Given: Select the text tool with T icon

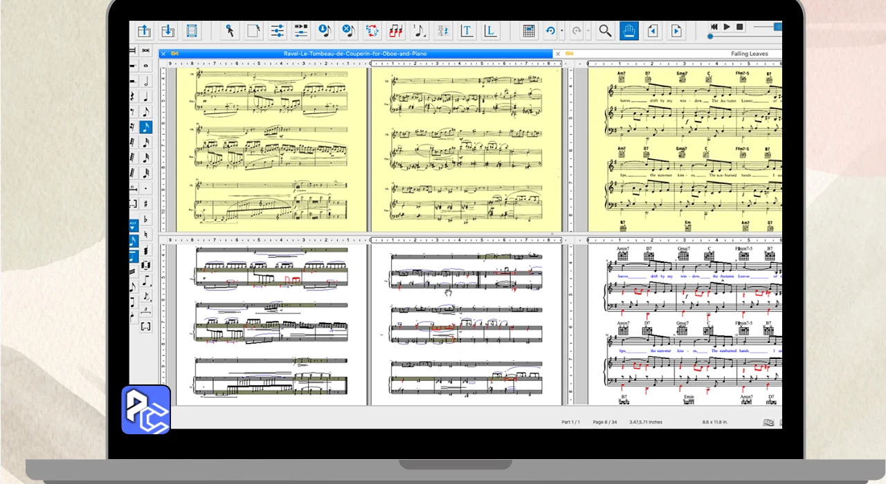Looking at the screenshot, I should pos(467,30).
